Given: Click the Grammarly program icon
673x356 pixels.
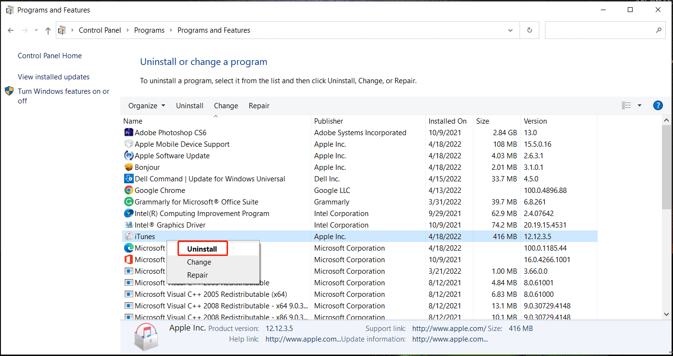Looking at the screenshot, I should [x=128, y=202].
